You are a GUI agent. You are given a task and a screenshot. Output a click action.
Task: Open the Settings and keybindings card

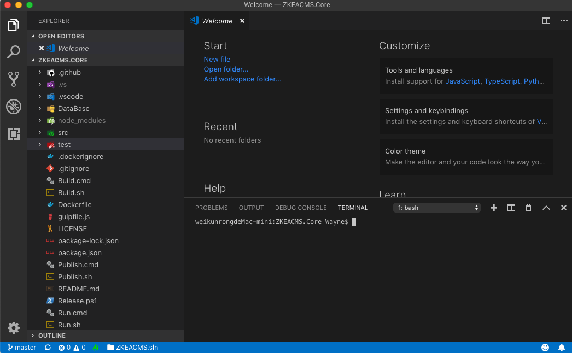466,116
